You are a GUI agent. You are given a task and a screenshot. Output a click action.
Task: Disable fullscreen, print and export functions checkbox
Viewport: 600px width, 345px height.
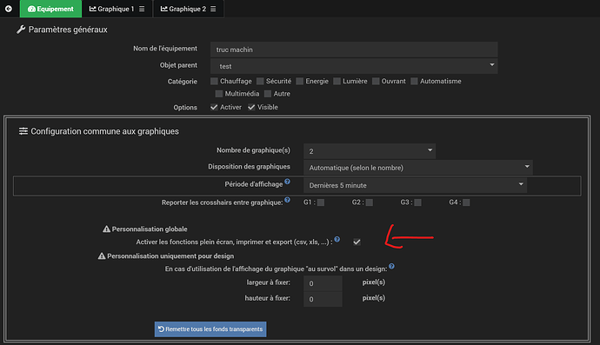click(357, 242)
